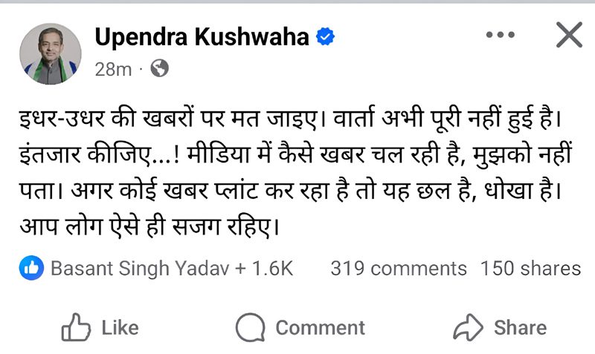Click the Upendra Kushwaha name link

[x=202, y=36]
